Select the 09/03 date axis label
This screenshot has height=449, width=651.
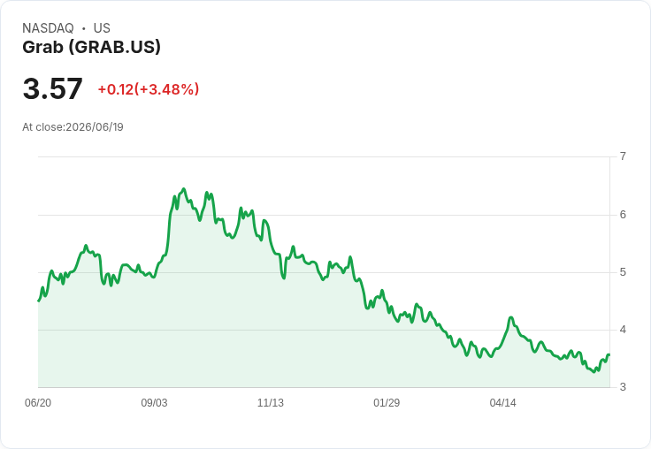tap(154, 402)
